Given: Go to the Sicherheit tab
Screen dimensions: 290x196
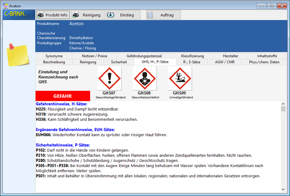Looking at the screenshot, I should [119, 62].
